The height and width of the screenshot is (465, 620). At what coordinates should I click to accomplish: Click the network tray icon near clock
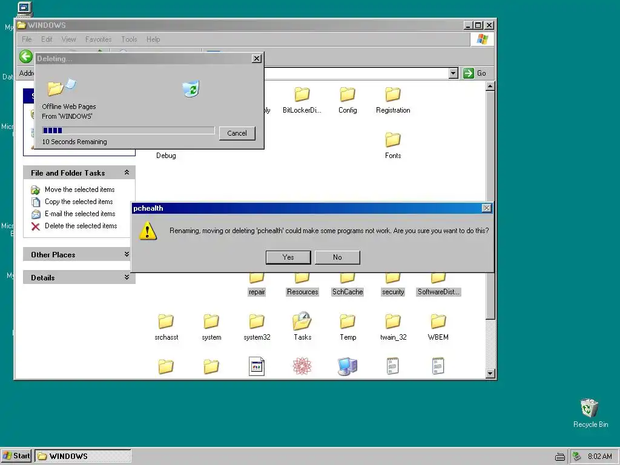click(577, 457)
